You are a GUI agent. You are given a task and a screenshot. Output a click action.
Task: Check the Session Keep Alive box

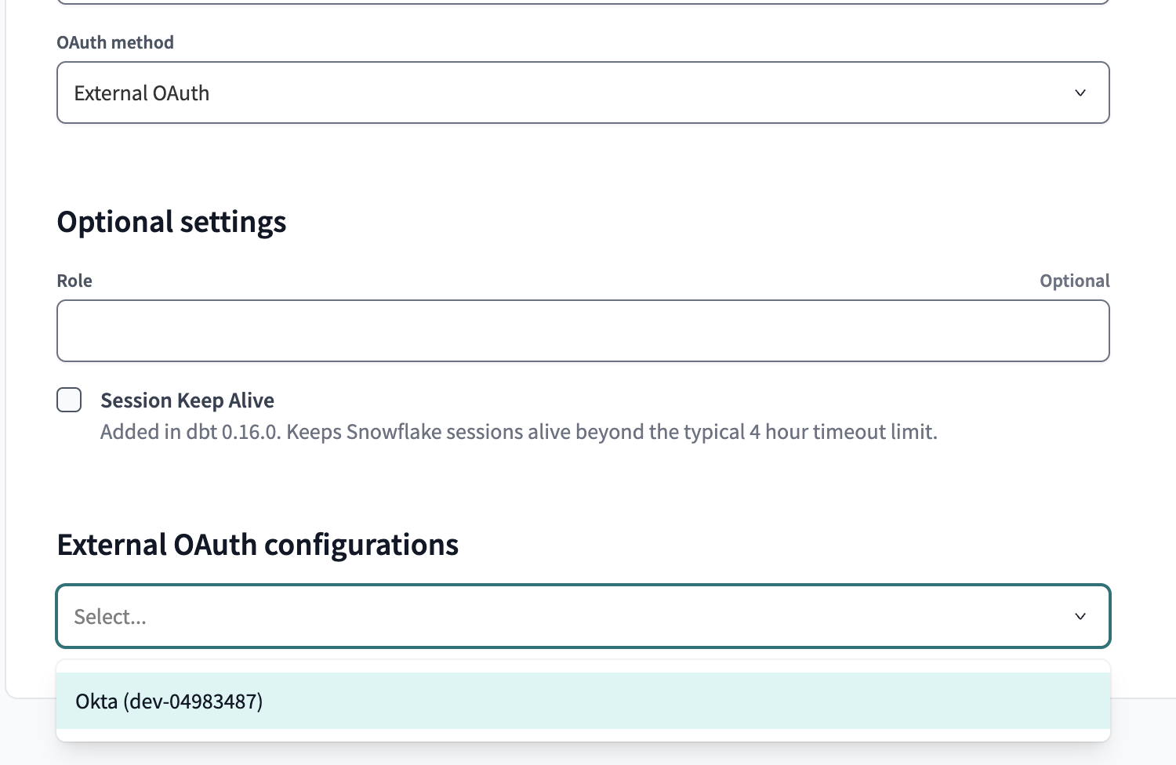coord(69,400)
